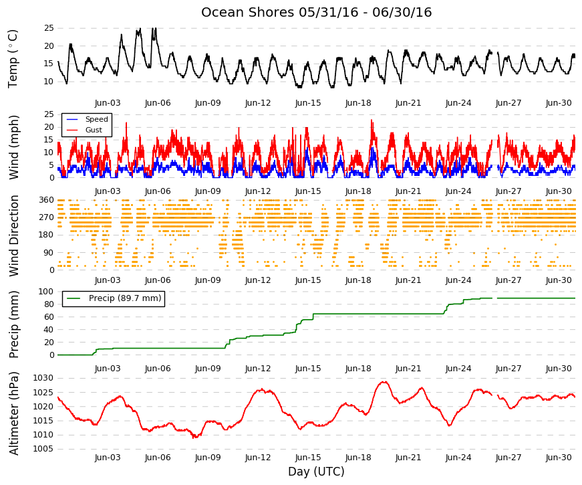Click the Wind Direction axis label

13,235
